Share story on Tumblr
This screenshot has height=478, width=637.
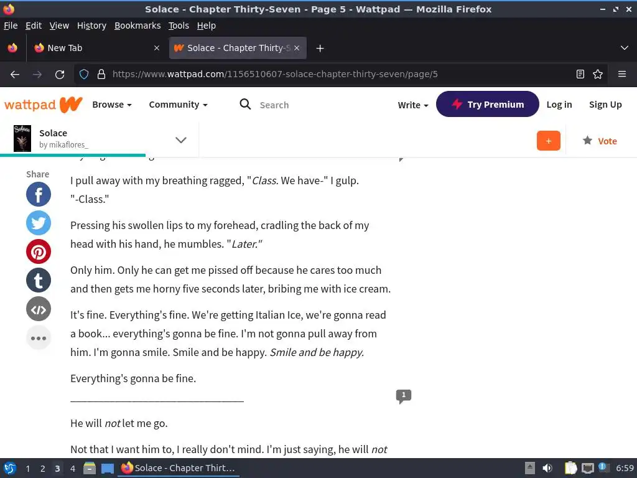(x=39, y=281)
